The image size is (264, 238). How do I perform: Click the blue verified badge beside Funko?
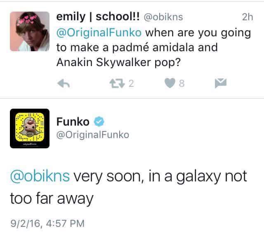98,121
